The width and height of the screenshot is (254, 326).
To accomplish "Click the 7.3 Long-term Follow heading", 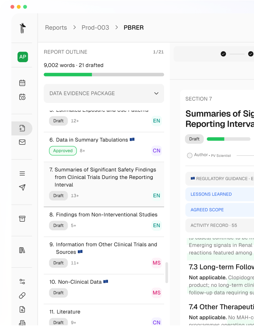I will tap(221, 267).
